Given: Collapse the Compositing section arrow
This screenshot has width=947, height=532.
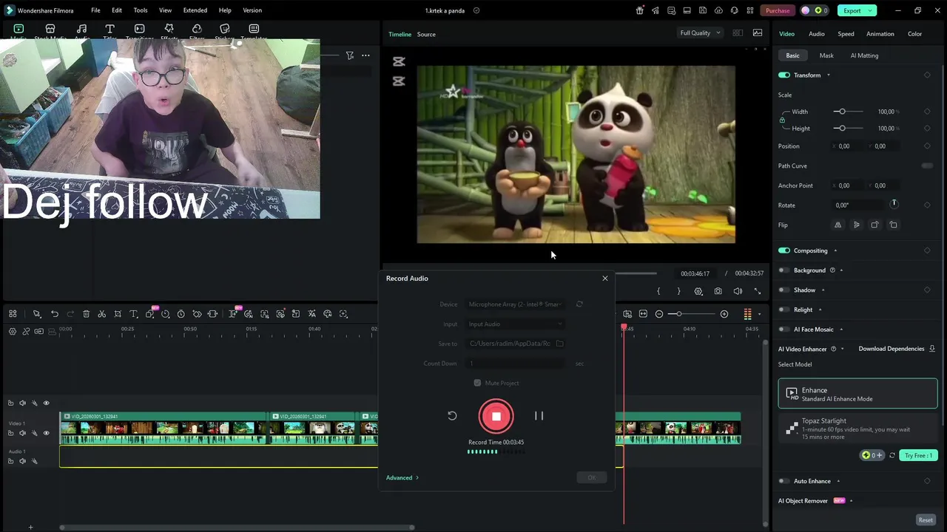Looking at the screenshot, I should [835, 250].
